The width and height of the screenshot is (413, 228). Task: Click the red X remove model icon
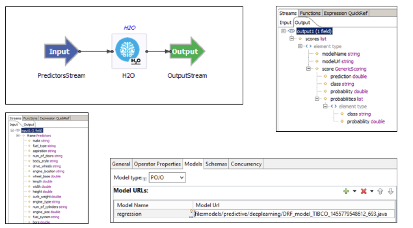coord(363,192)
